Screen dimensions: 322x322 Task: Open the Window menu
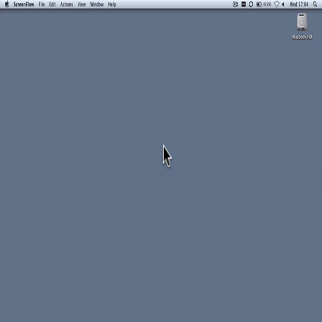97,4
